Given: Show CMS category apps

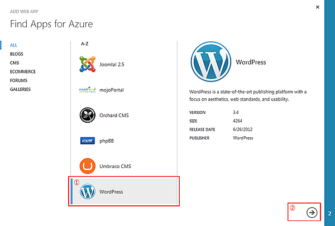Looking at the screenshot, I should click(15, 63).
